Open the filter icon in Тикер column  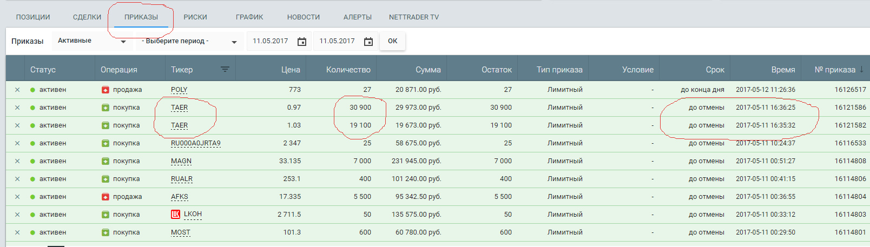225,69
